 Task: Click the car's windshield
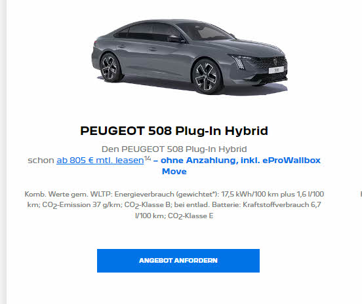tap(205, 31)
